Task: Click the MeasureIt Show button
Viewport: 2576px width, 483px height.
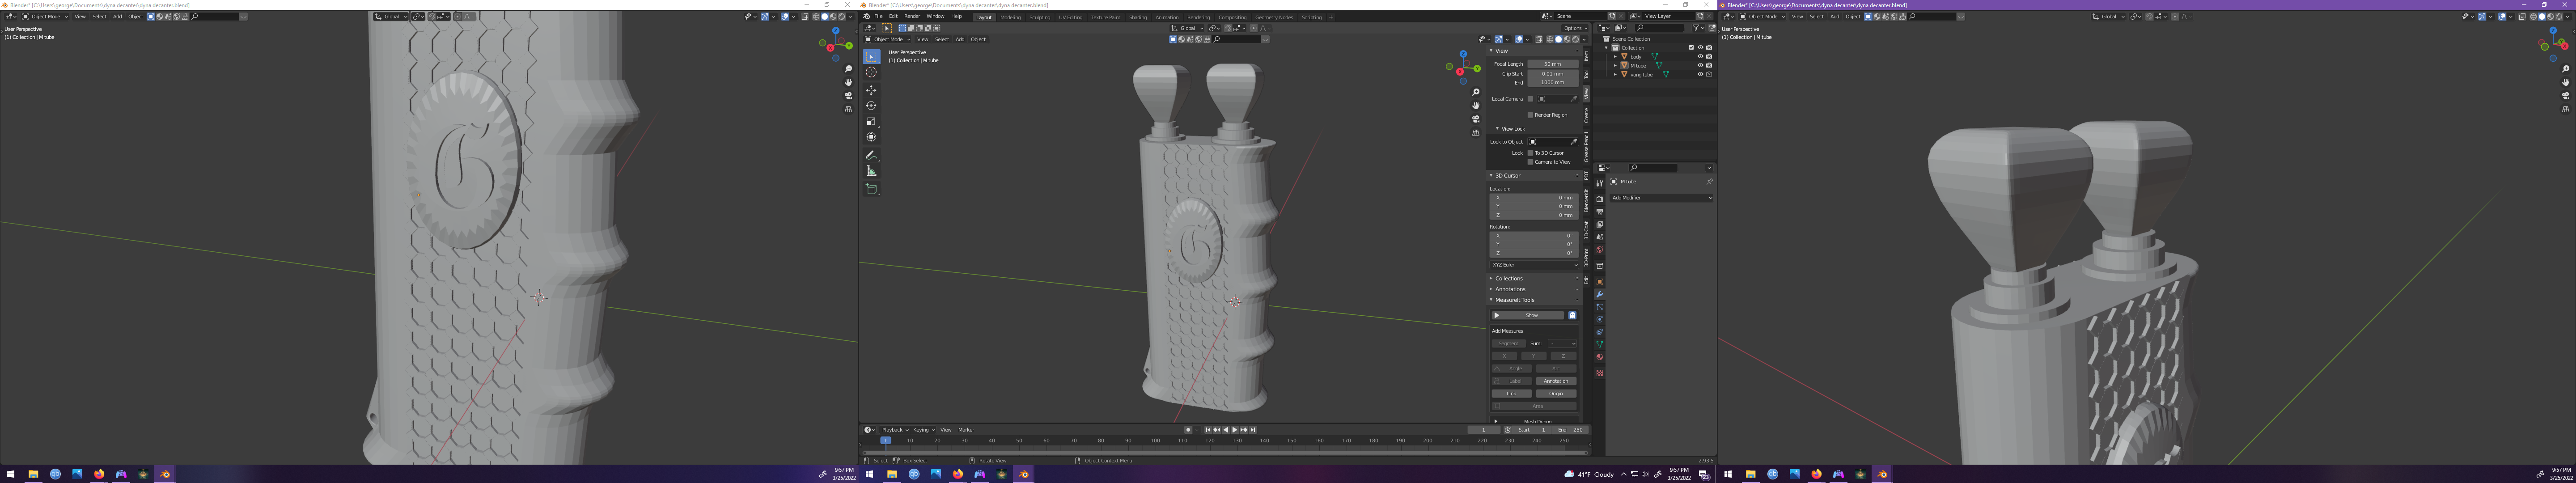Action: (x=1530, y=316)
